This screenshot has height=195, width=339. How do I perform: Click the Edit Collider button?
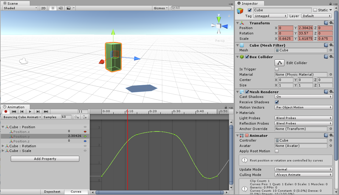click(x=279, y=63)
